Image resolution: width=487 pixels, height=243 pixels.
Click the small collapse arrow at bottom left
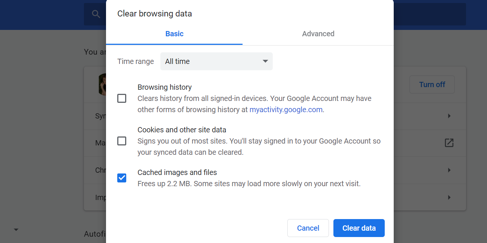16,229
